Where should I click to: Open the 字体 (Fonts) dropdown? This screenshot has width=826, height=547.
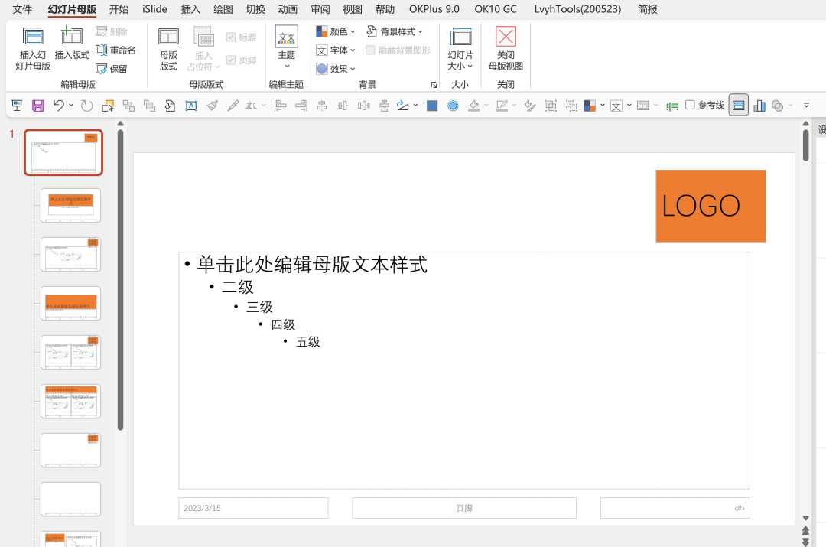[x=335, y=50]
